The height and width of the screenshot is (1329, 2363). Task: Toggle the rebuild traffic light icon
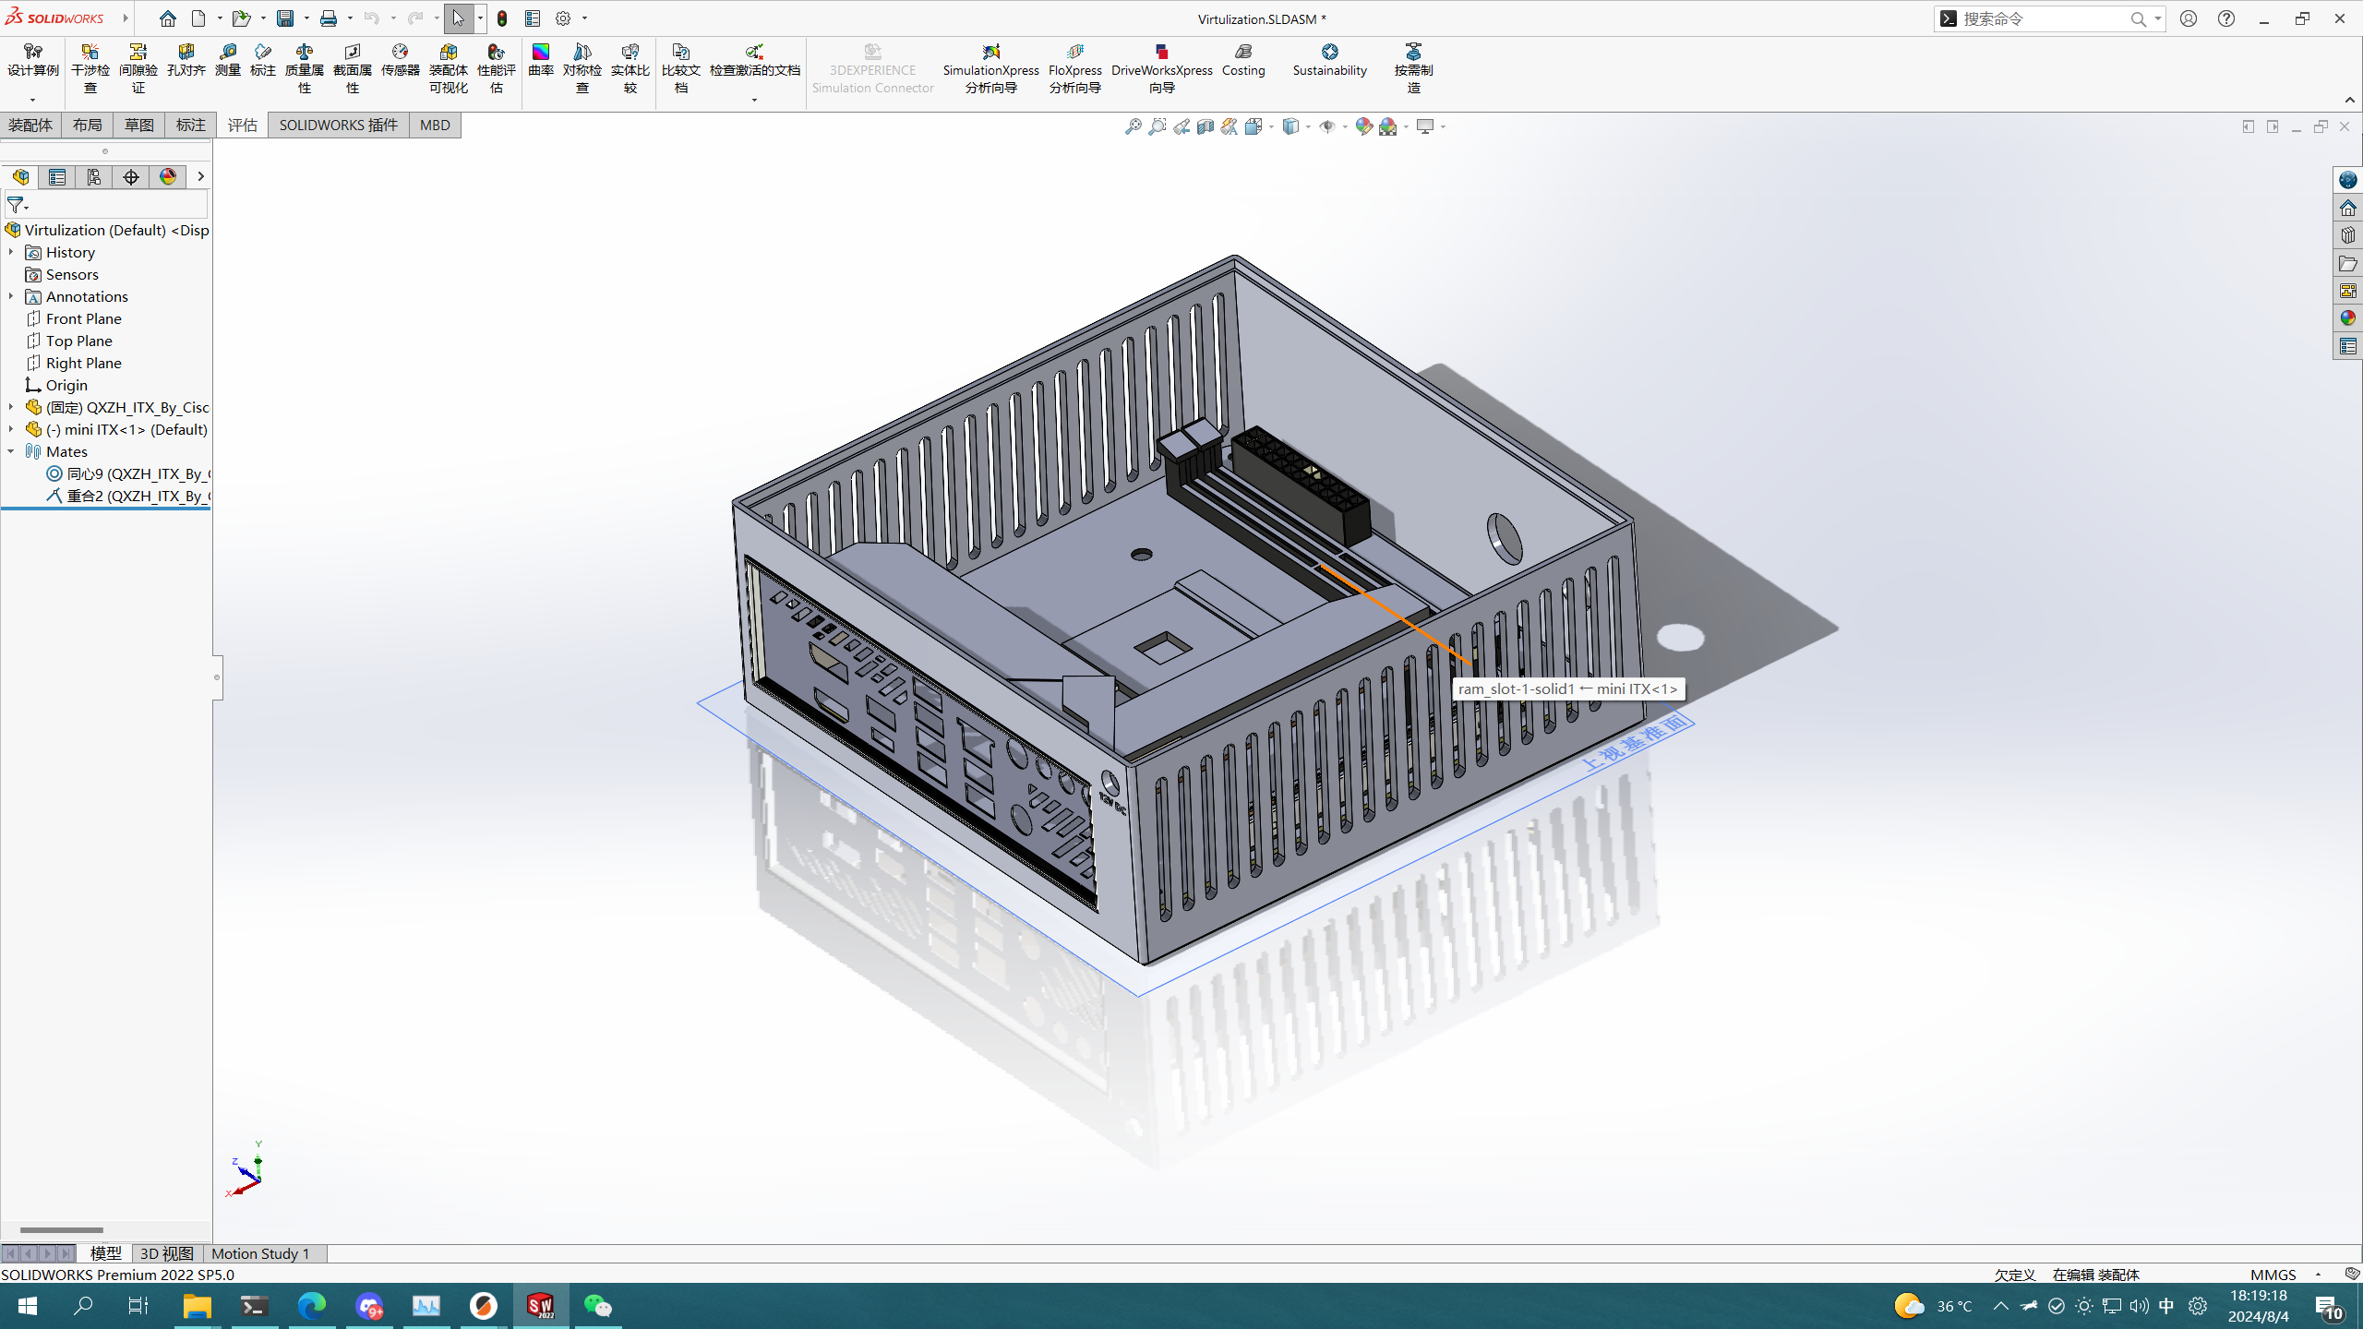(x=502, y=18)
